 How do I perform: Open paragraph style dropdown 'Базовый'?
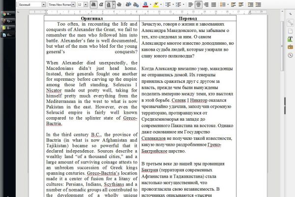(x=44, y=4)
